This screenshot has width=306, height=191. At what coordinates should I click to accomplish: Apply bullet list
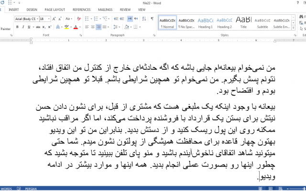[87, 19]
